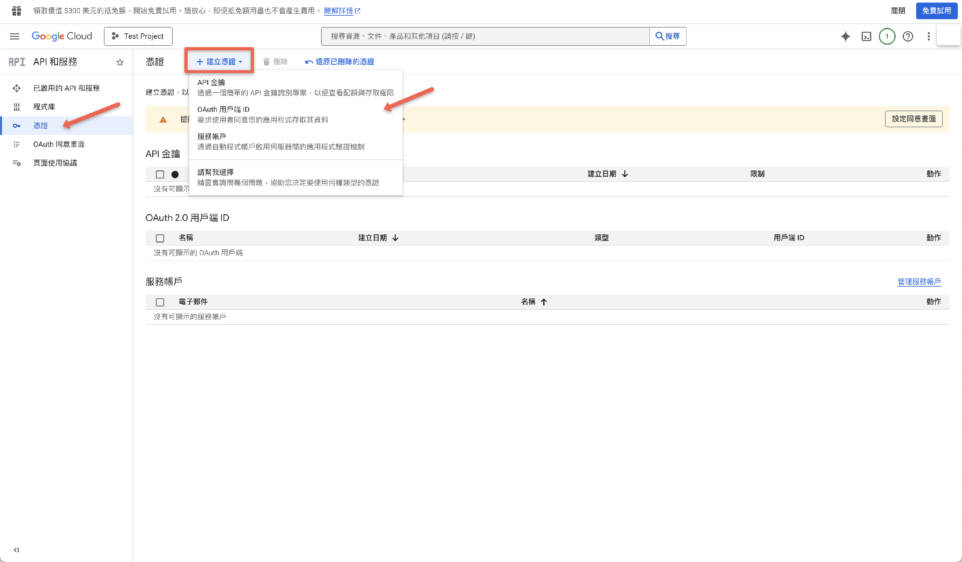962x562 pixels.
Task: Check the OAuth 2.0 用戶端 ID table checkbox
Action: click(x=160, y=238)
